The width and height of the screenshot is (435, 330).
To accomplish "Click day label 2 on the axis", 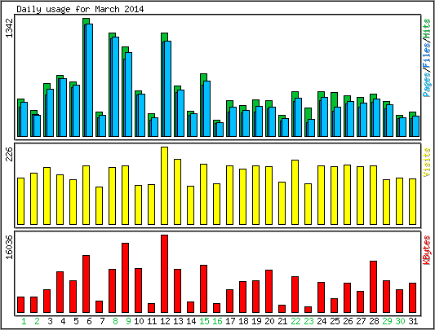I will tap(37, 321).
